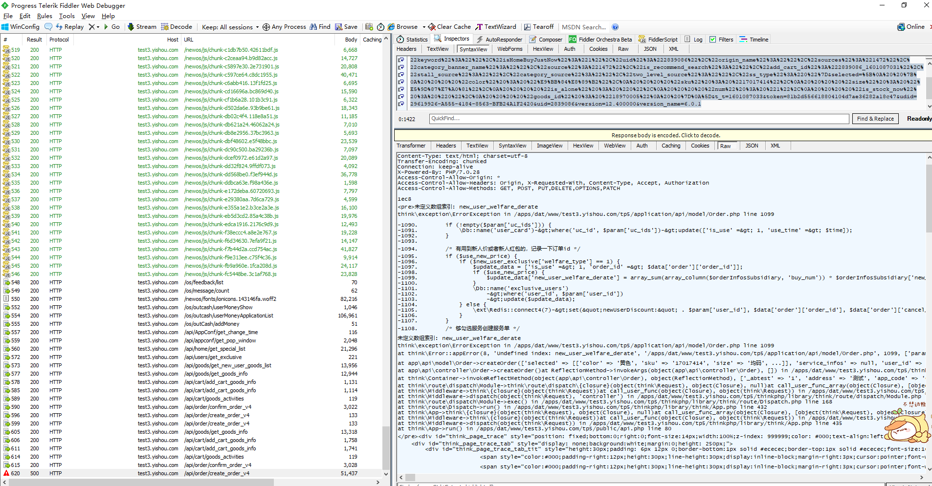
Task: Select response WebView inspector tab
Action: coord(614,146)
